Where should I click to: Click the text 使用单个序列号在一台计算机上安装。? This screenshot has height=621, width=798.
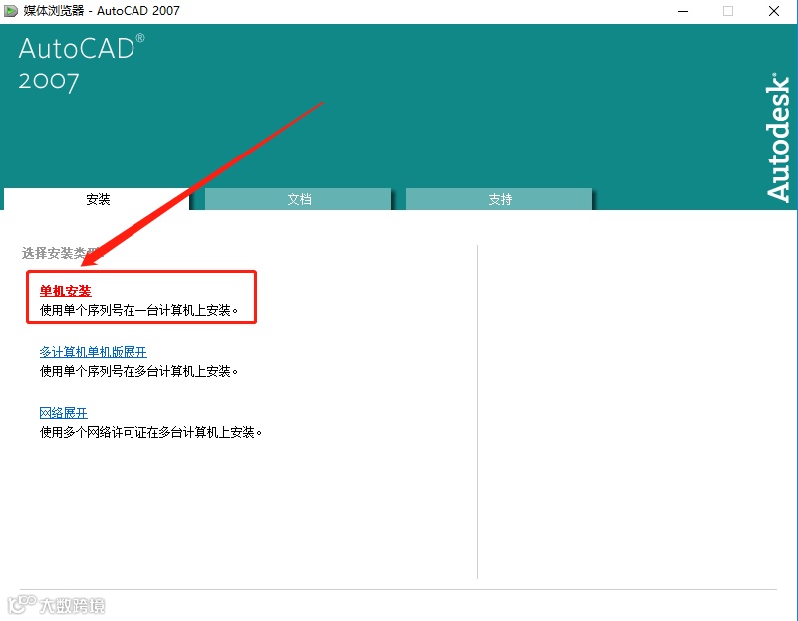point(138,310)
